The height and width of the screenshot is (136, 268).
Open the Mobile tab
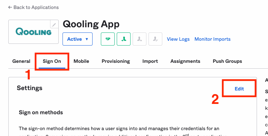[x=82, y=61]
